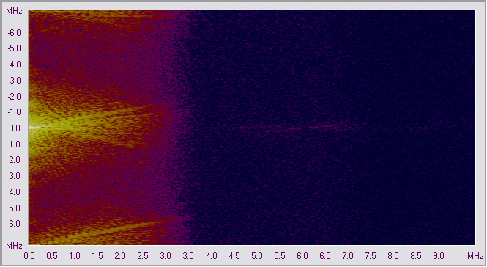Screen dimensions: 487x267
Task: Click the 0.5 horizontal axis label
Action: click(x=52, y=256)
